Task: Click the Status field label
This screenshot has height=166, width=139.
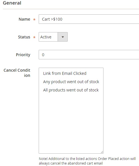Action: tap(24, 37)
